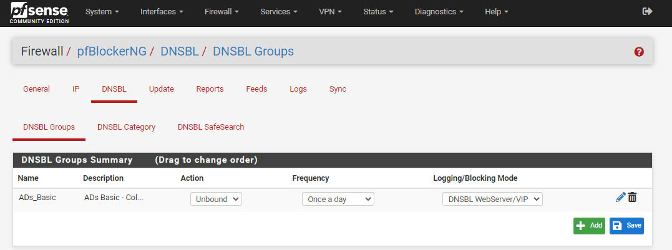Open the DNSBL WebServer/VIP logging mode dropdown

492,199
